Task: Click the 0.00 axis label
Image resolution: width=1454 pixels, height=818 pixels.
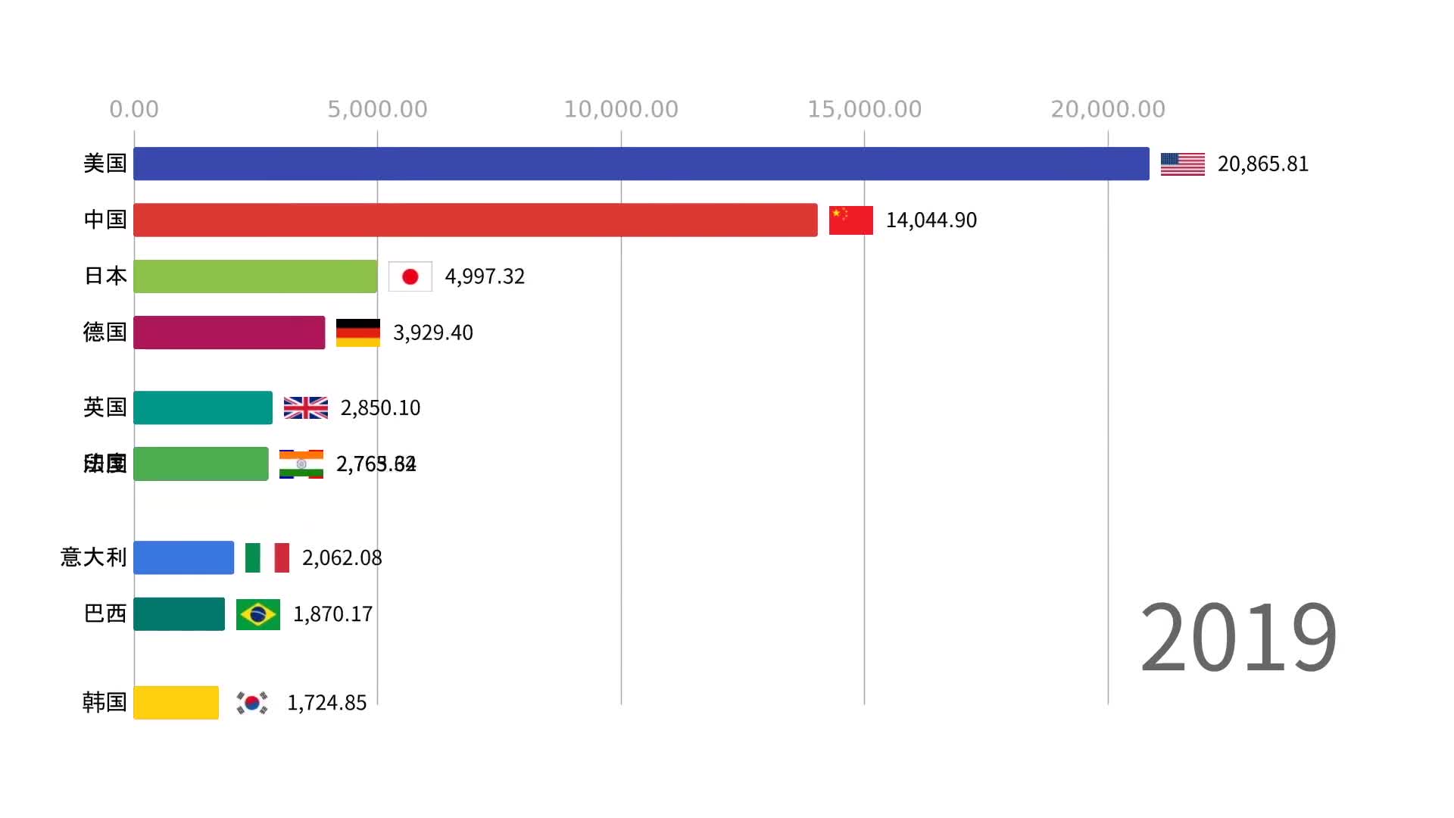Action: pos(134,110)
